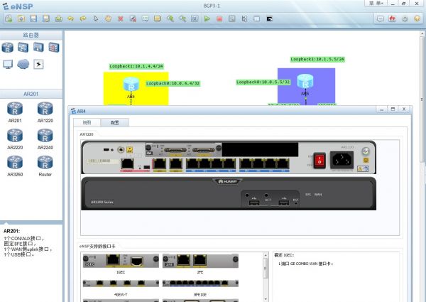
Task: Save the current topology
Action: 33,18
